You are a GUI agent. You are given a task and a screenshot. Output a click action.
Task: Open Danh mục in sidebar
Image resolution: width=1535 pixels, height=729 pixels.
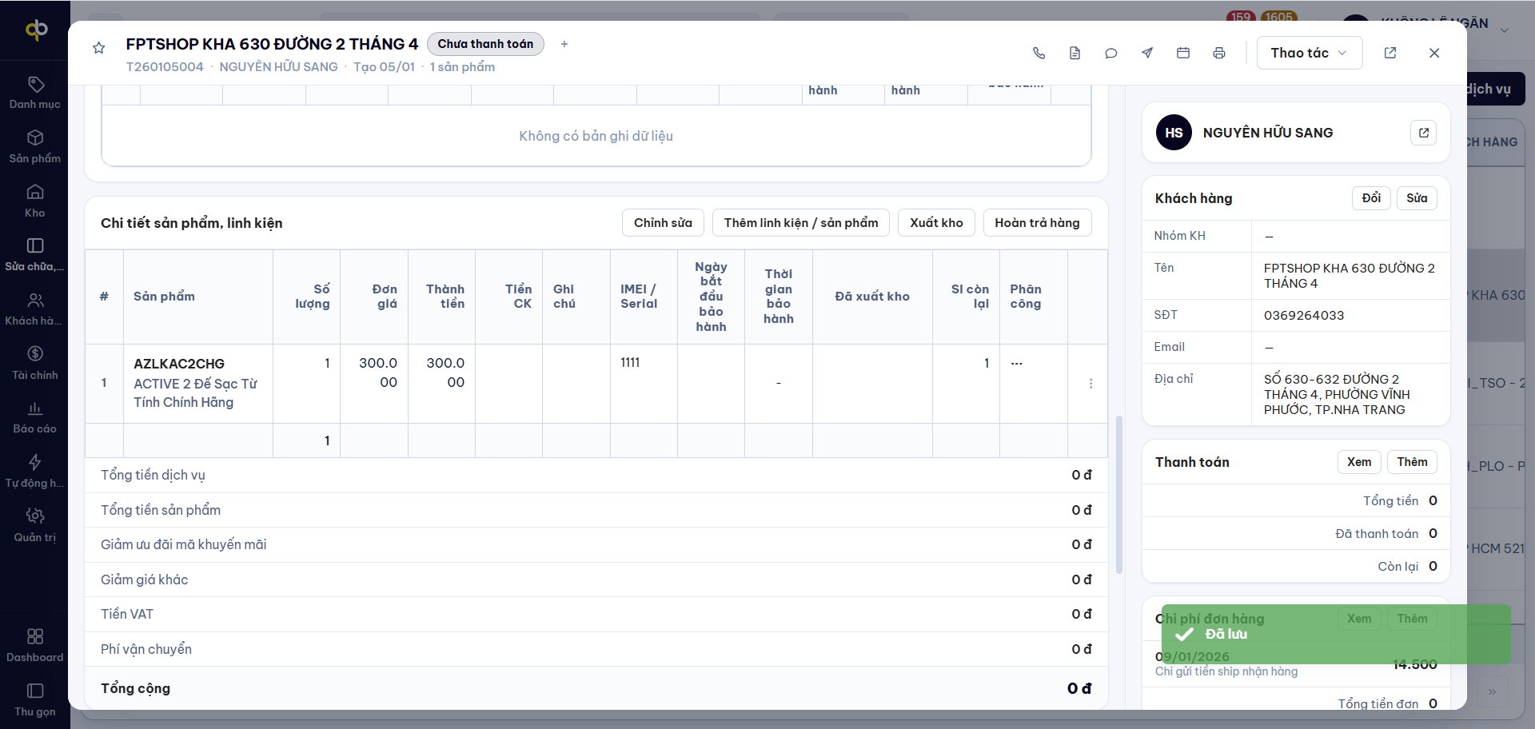[x=35, y=93]
